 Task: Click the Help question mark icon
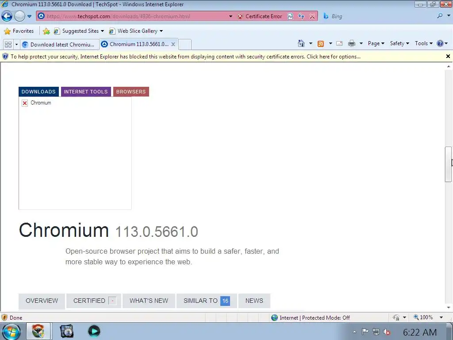[x=440, y=43]
